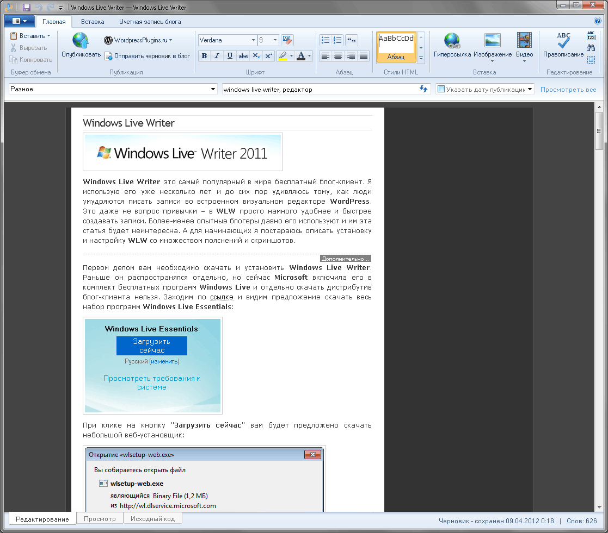Toggle strikethrough formatting

pyautogui.click(x=243, y=56)
